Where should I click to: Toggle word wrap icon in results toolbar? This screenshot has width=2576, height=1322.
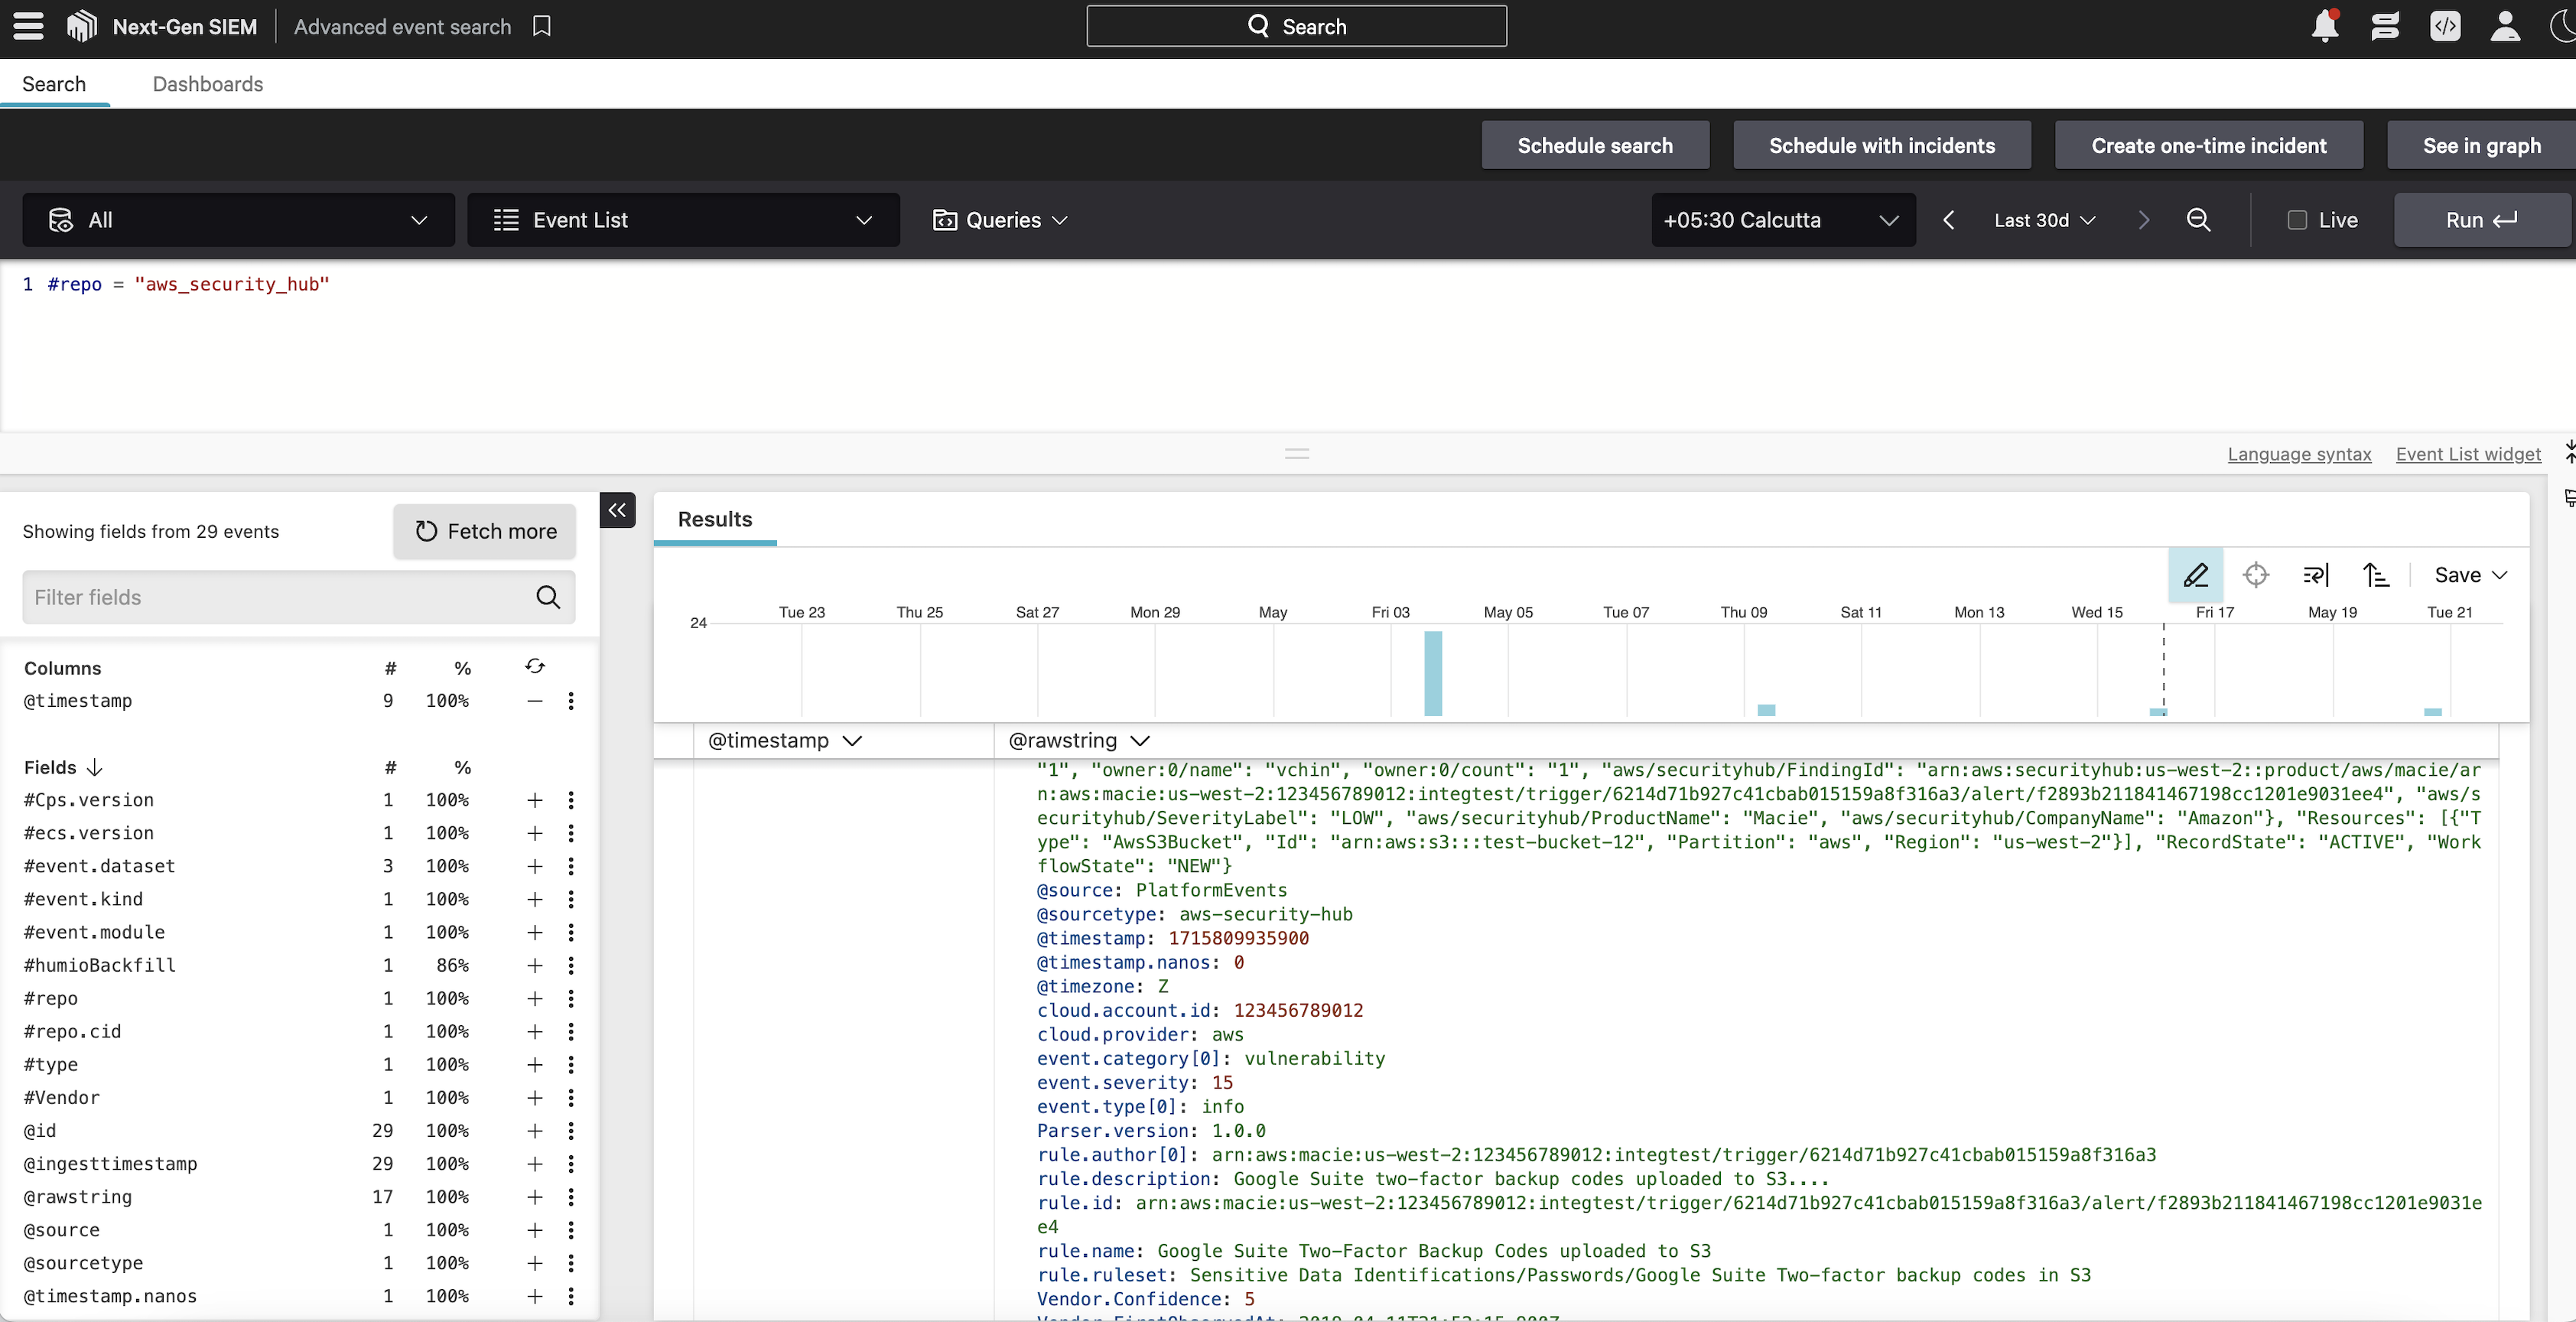(2316, 575)
